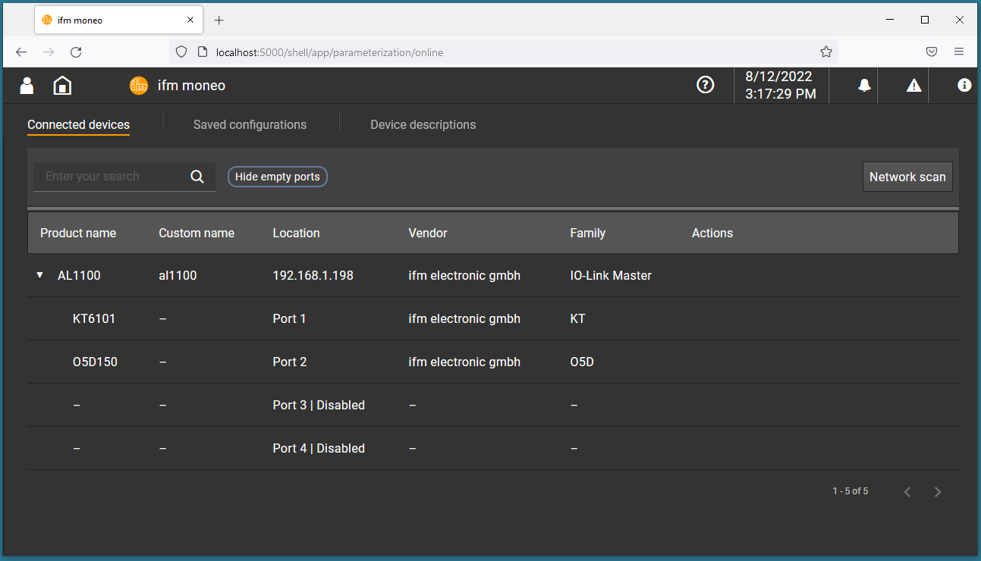The width and height of the screenshot is (981, 561).
Task: Go to next page with right arrow
Action: [x=938, y=491]
